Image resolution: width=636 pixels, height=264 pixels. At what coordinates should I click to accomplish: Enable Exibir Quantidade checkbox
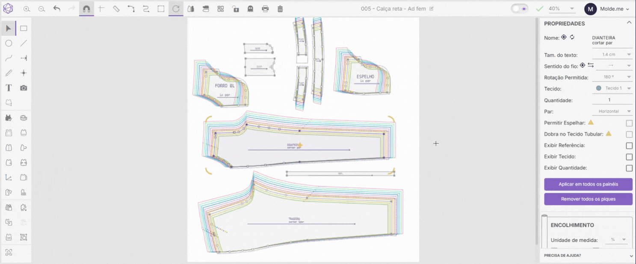[x=629, y=168]
